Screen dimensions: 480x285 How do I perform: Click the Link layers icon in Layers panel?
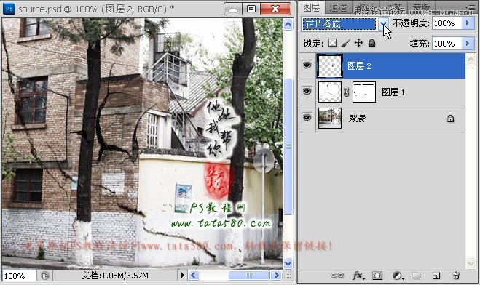337,276
